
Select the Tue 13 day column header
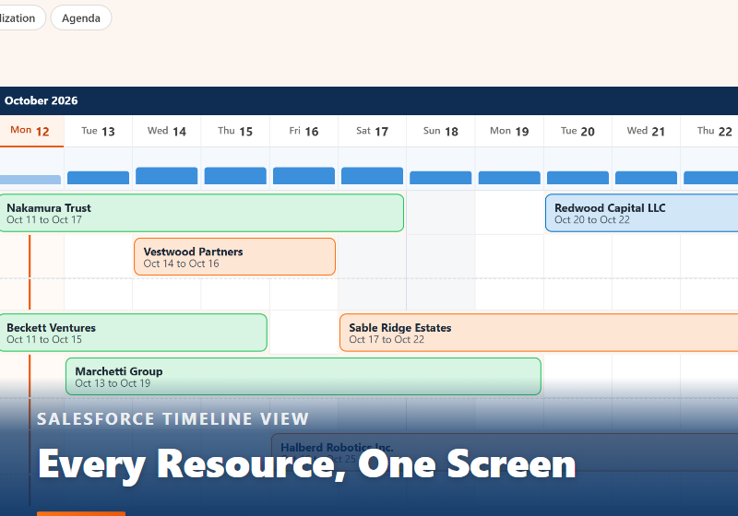pos(98,131)
